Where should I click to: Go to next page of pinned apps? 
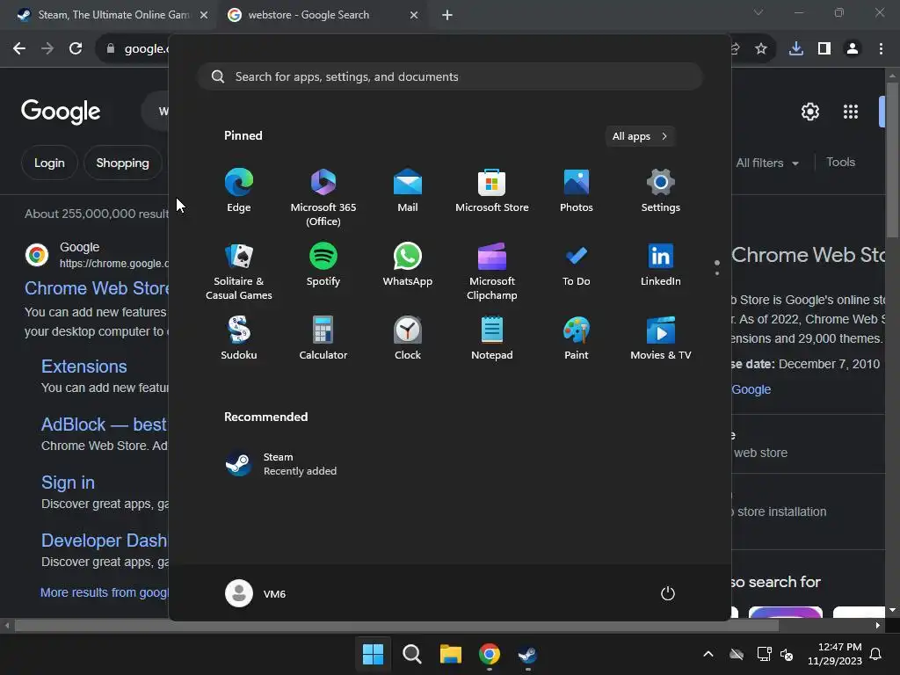[x=717, y=273]
